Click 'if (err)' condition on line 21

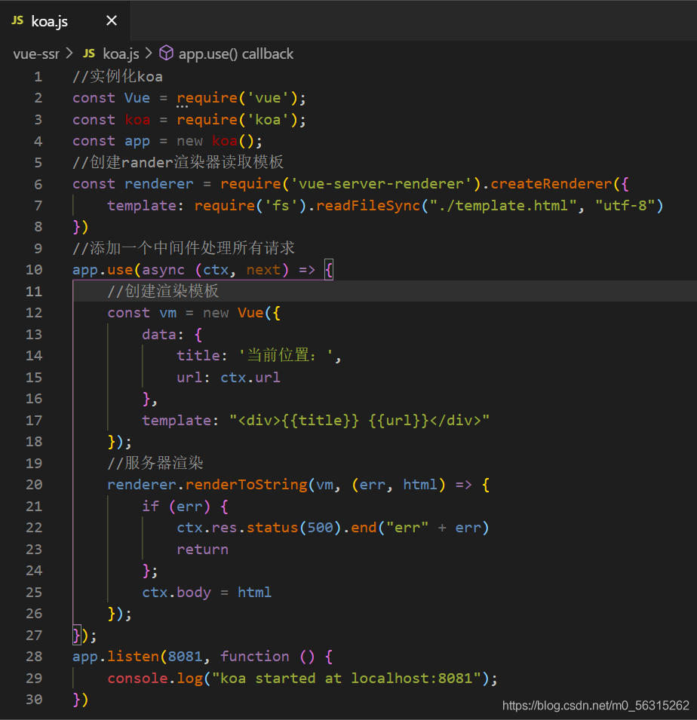176,507
